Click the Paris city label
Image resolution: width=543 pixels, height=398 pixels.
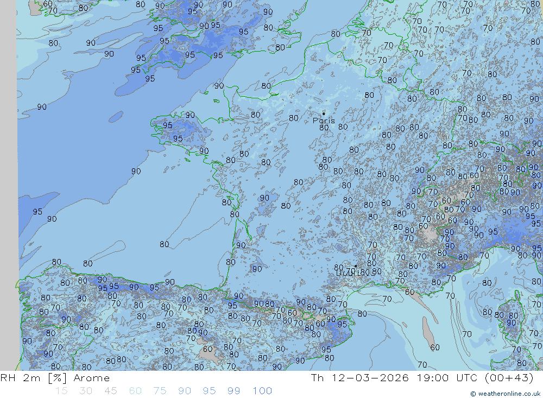click(324, 121)
